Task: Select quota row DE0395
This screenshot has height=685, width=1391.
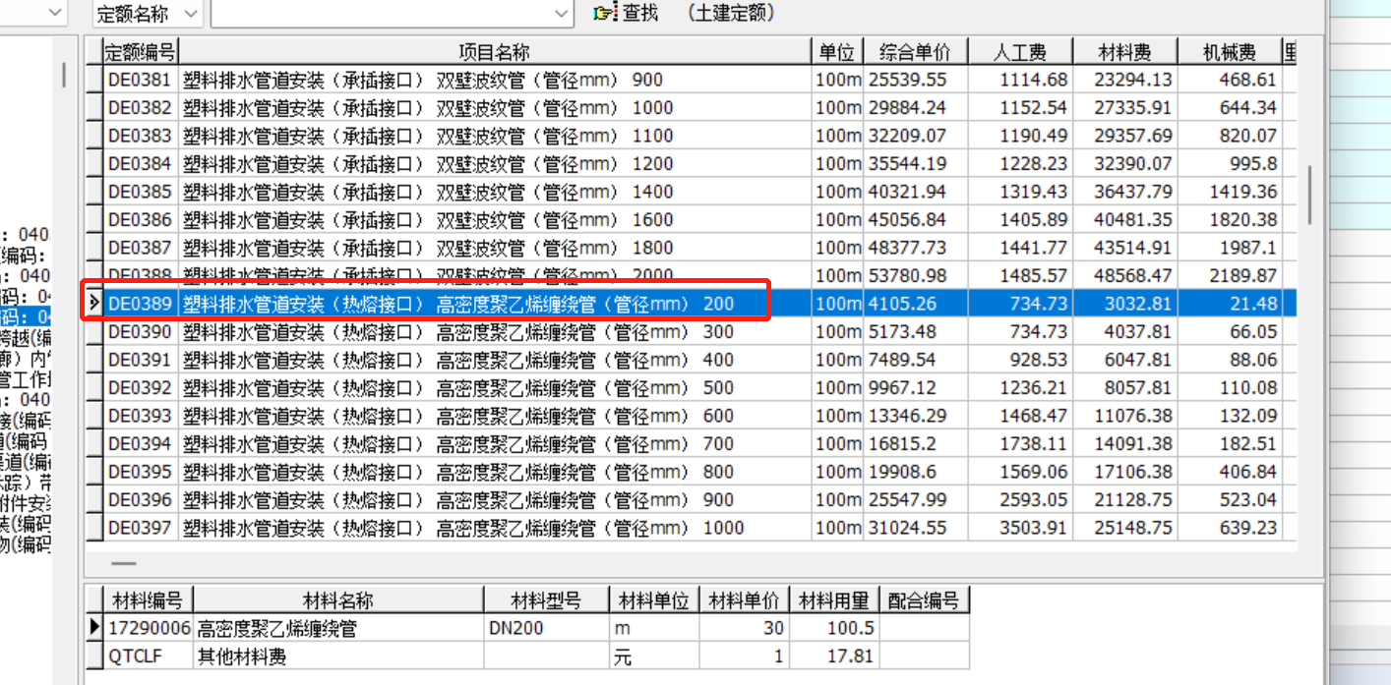Action: click(x=693, y=472)
